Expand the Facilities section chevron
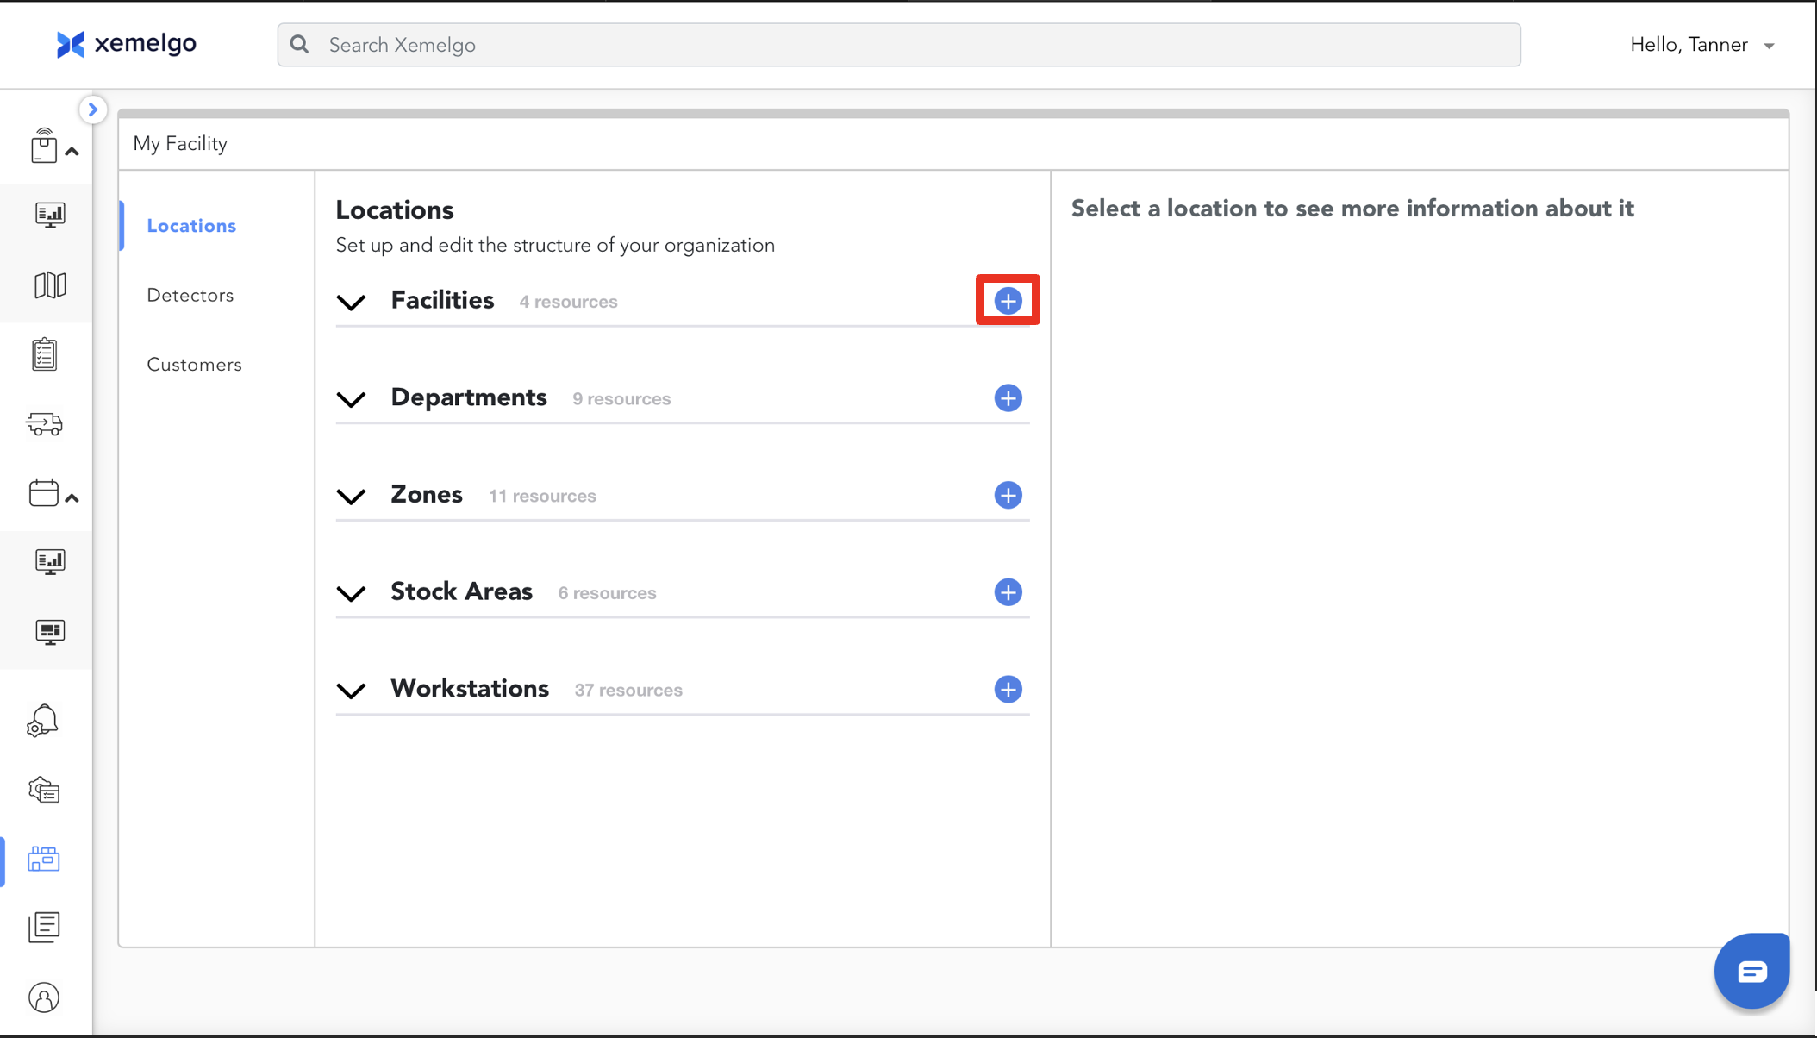 coord(351,302)
